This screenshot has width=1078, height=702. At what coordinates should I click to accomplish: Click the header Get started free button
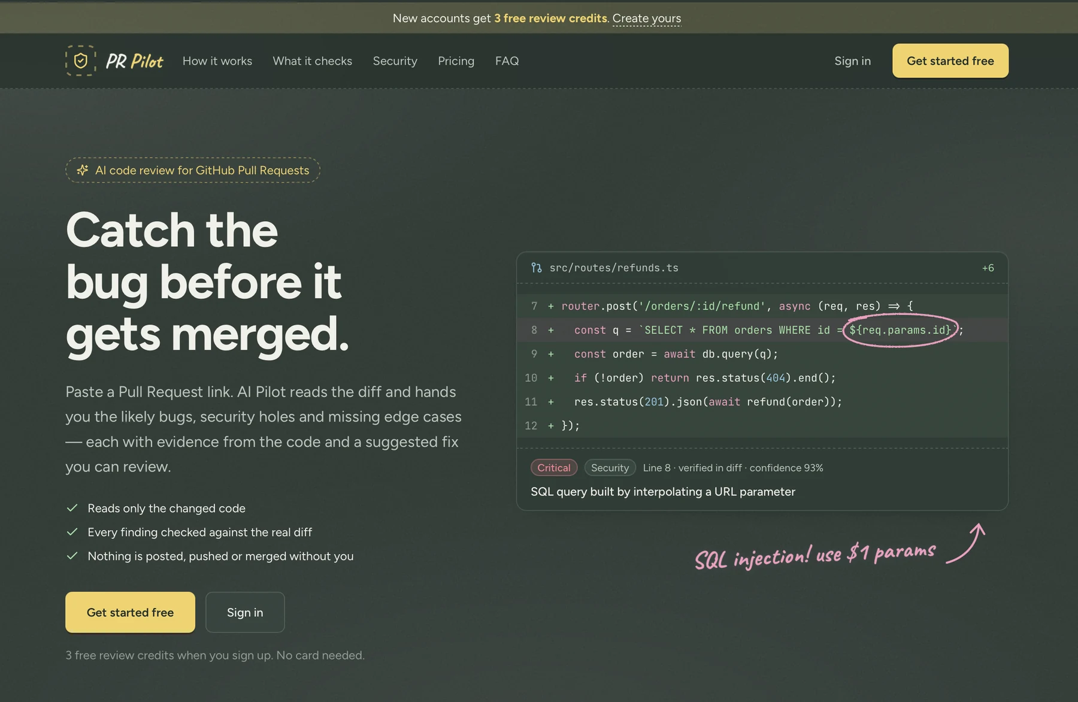tap(950, 60)
